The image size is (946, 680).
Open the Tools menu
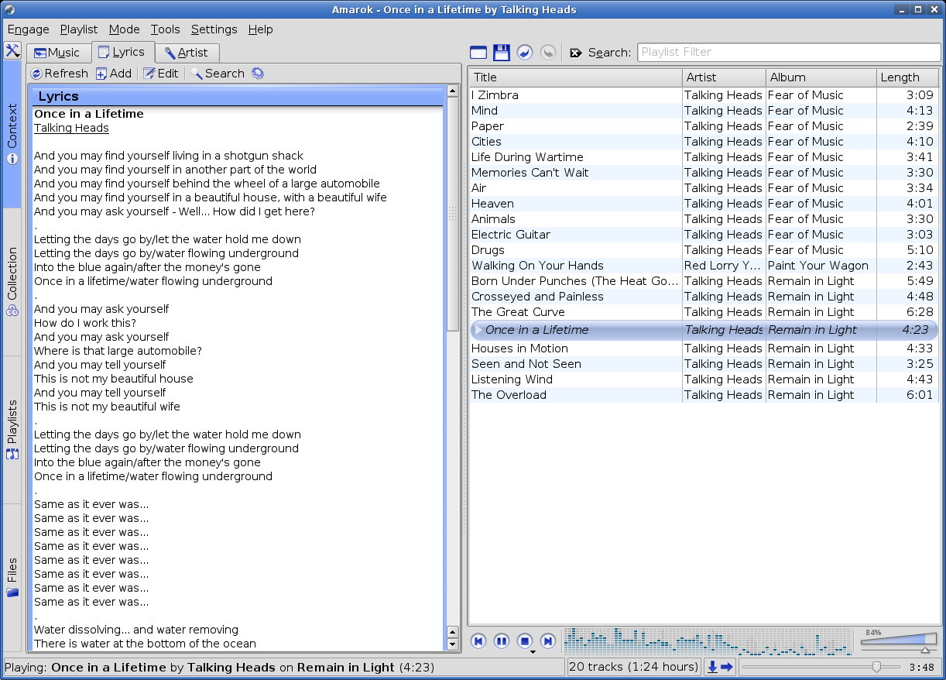coord(165,29)
